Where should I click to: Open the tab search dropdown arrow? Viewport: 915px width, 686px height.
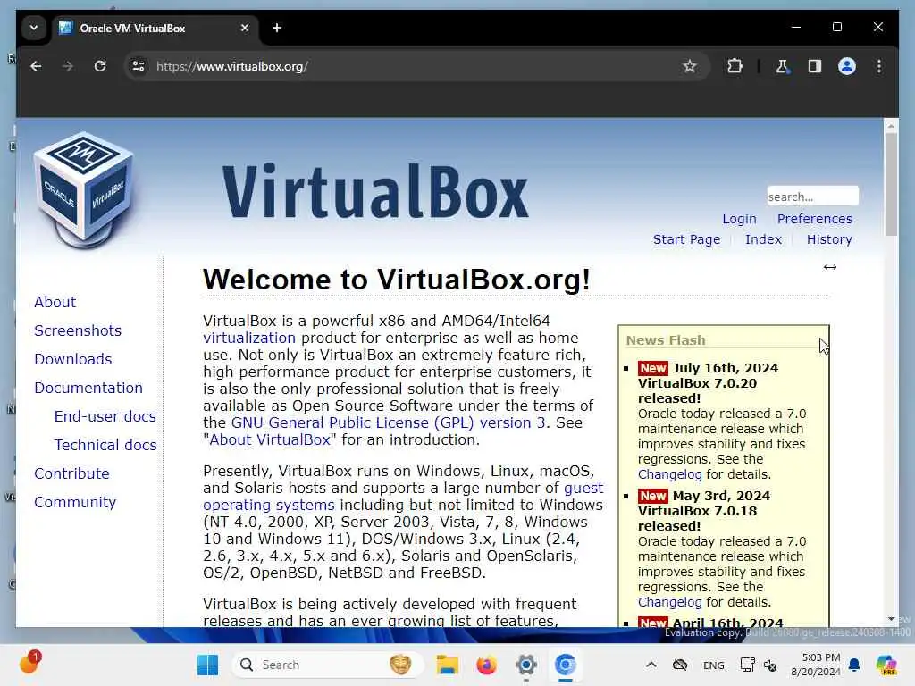(x=34, y=28)
